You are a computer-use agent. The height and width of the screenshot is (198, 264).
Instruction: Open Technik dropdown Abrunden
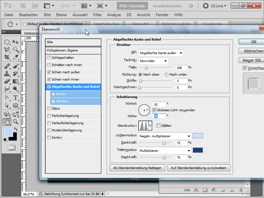click(153, 61)
